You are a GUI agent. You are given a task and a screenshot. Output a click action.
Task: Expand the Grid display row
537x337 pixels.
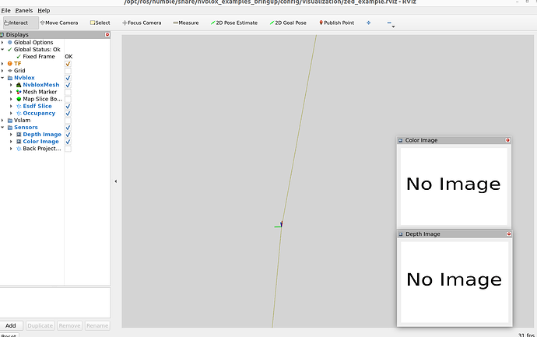tap(2, 71)
